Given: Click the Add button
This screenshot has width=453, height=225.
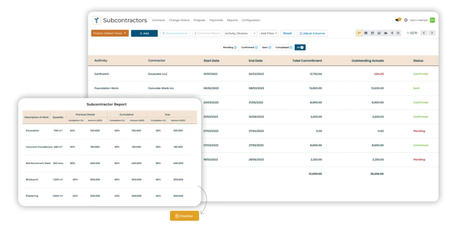Looking at the screenshot, I should (144, 33).
